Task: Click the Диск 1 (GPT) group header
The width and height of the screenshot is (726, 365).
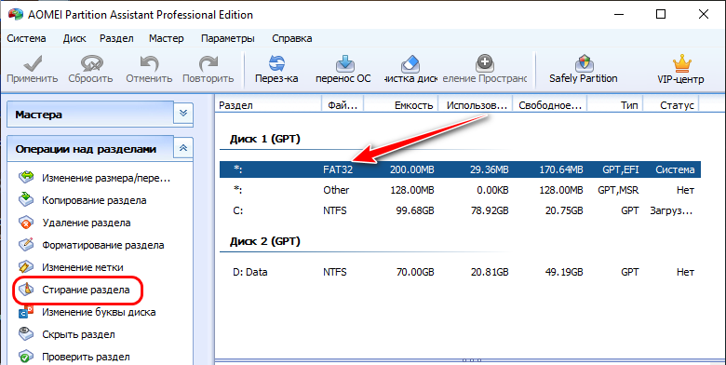Action: point(265,139)
